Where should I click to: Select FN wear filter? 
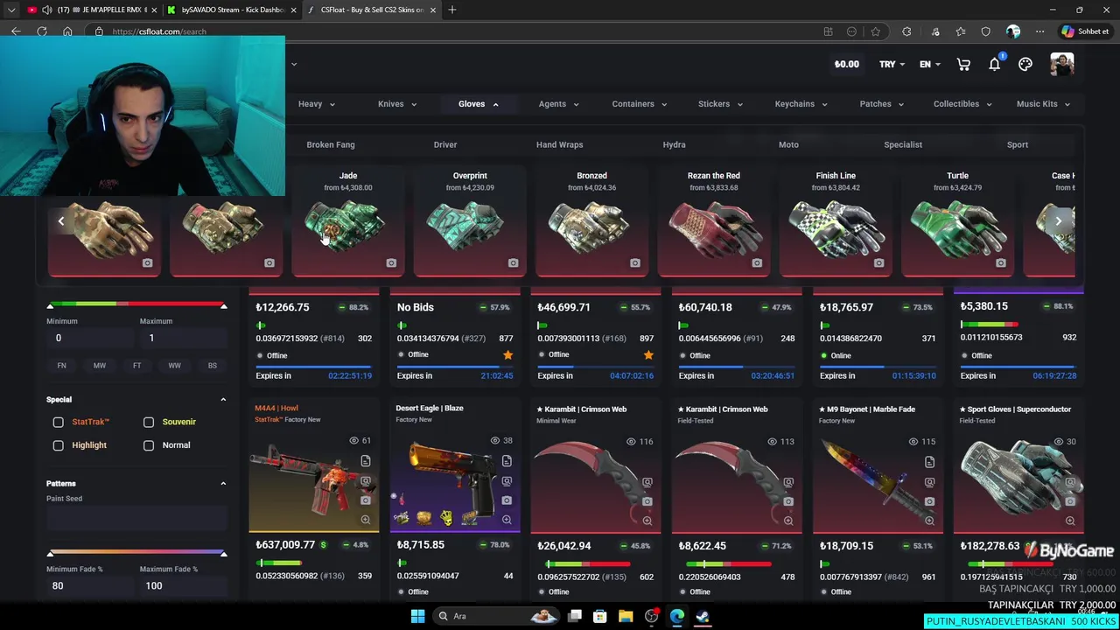coord(61,366)
